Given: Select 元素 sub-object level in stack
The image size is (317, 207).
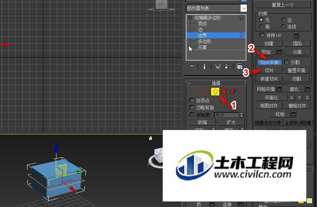Looking at the screenshot, I should pyautogui.click(x=202, y=47).
